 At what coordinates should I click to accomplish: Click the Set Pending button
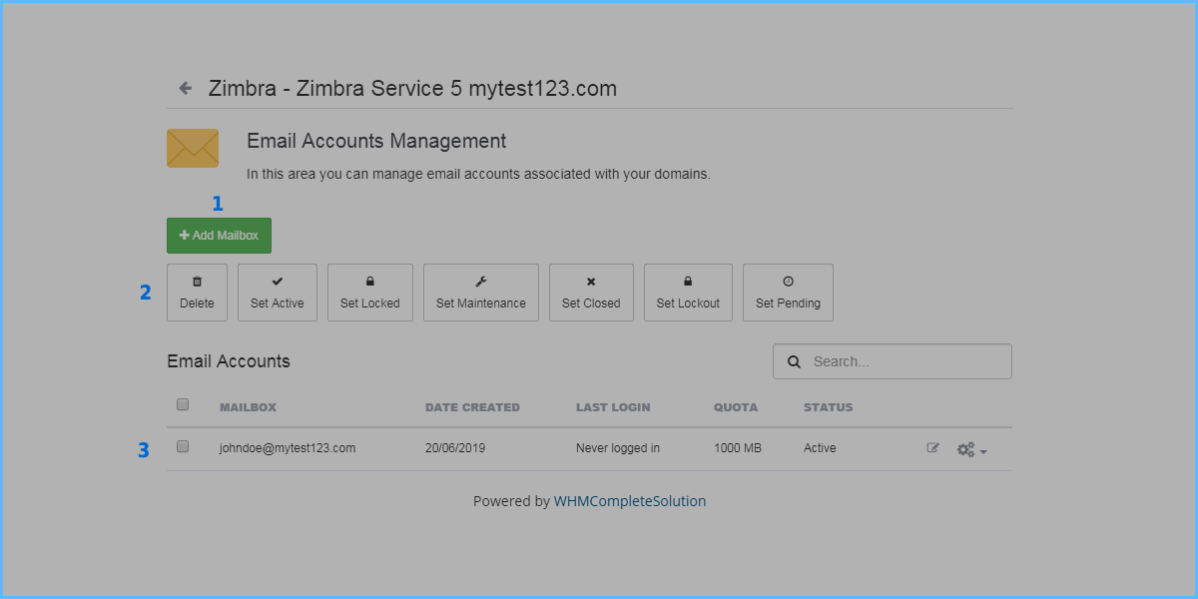pyautogui.click(x=788, y=293)
